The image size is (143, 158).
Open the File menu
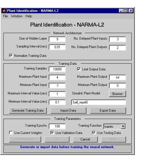pyautogui.click(x=5, y=16)
